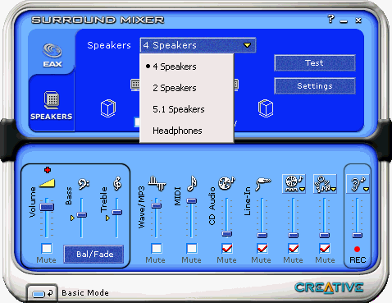
Task: Click the red plus above Volume
Action: 48,170
